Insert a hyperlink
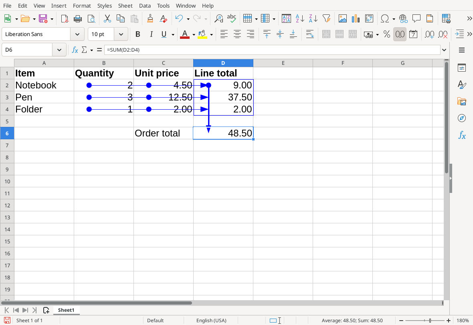 coord(403,19)
